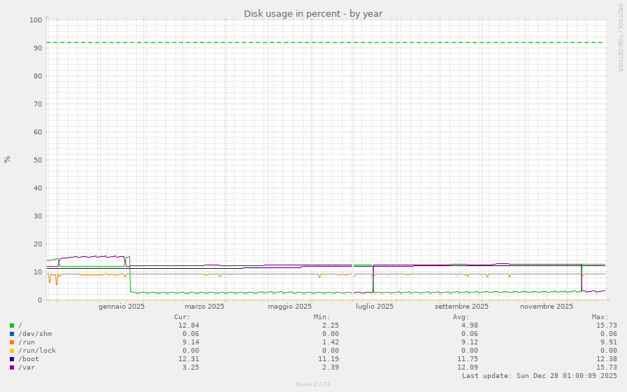Click the minimum value 2.25

coord(331,325)
